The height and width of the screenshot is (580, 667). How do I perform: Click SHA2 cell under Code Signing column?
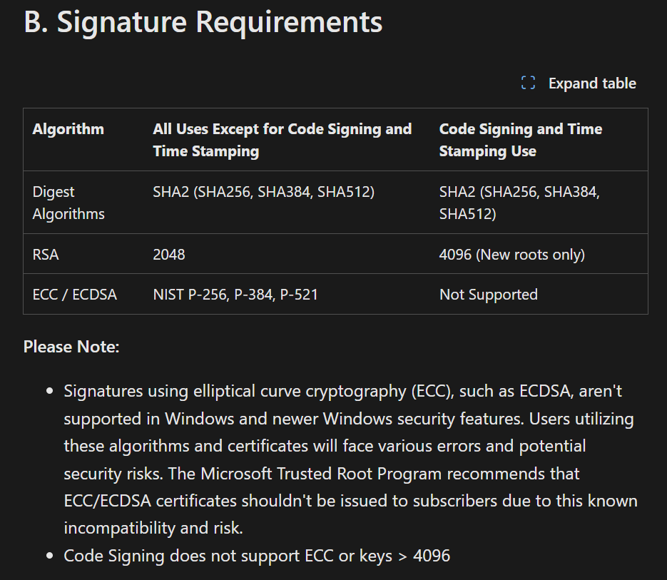click(x=519, y=203)
